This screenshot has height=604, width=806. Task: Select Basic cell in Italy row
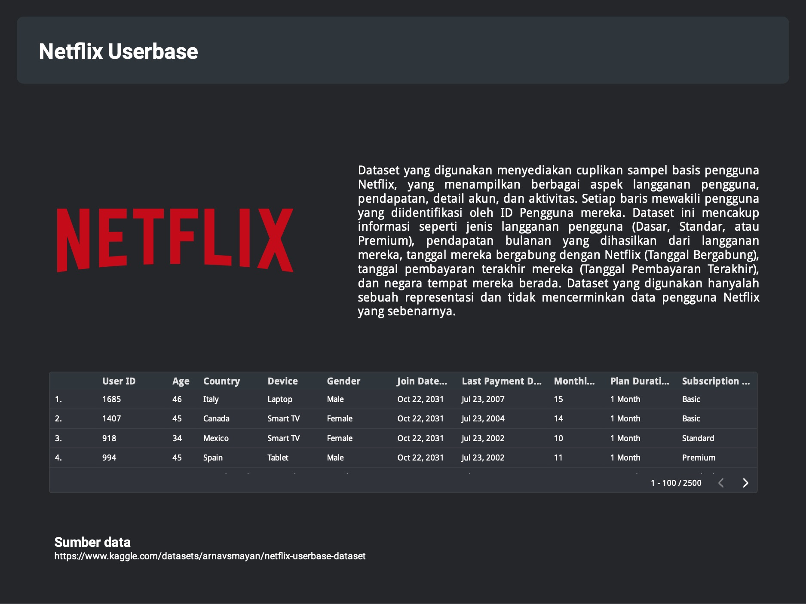[x=691, y=399]
